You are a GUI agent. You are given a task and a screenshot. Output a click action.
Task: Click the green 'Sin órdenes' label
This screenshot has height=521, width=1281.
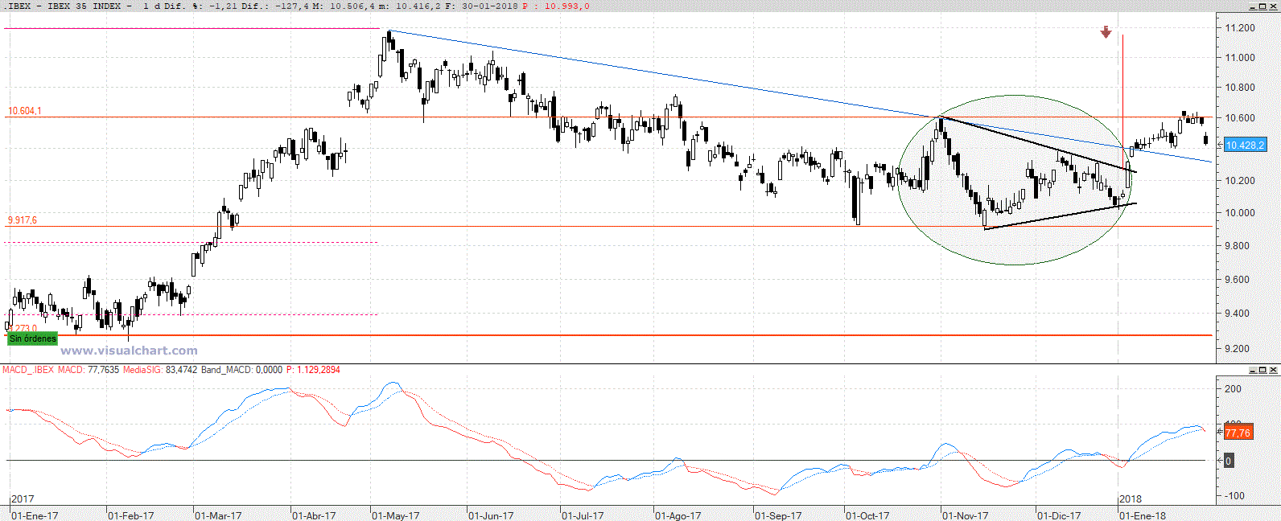[33, 338]
